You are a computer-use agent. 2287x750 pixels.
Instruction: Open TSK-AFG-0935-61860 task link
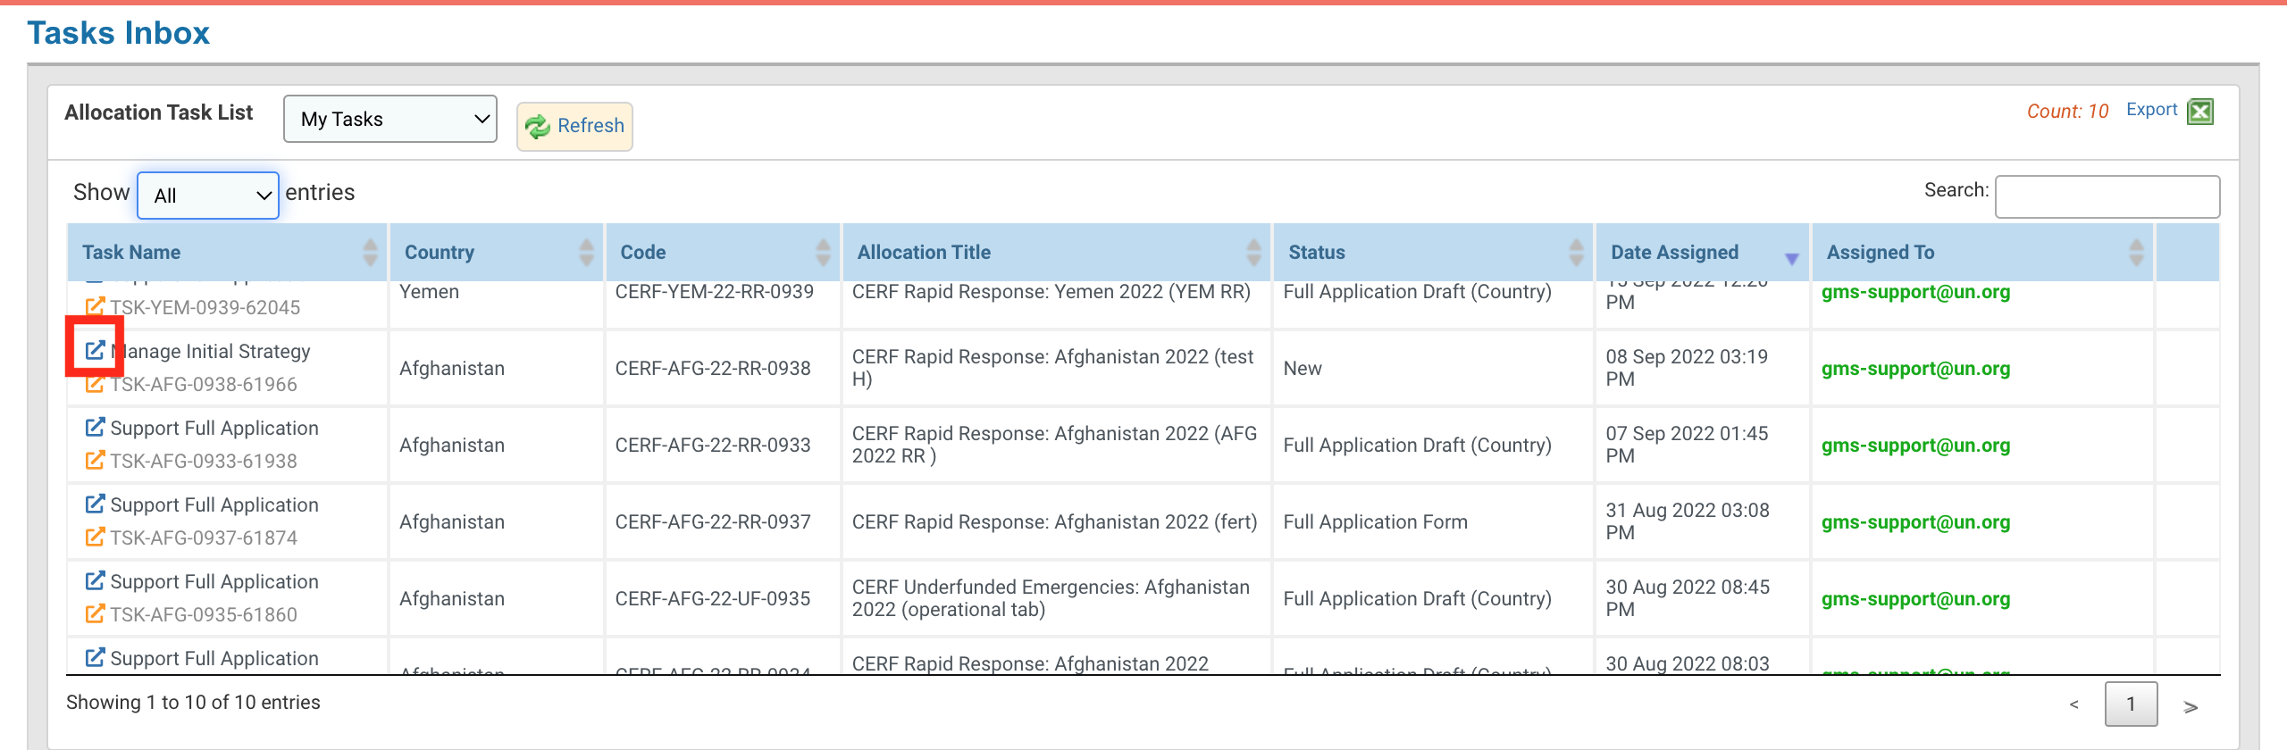204,615
